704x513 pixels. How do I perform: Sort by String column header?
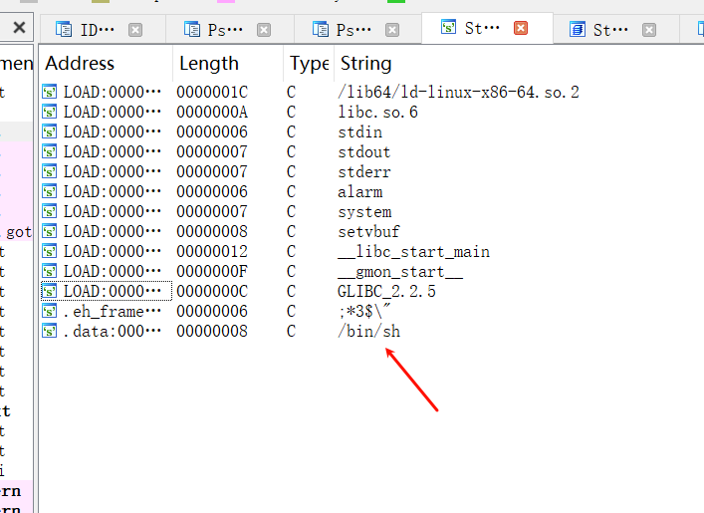point(365,64)
